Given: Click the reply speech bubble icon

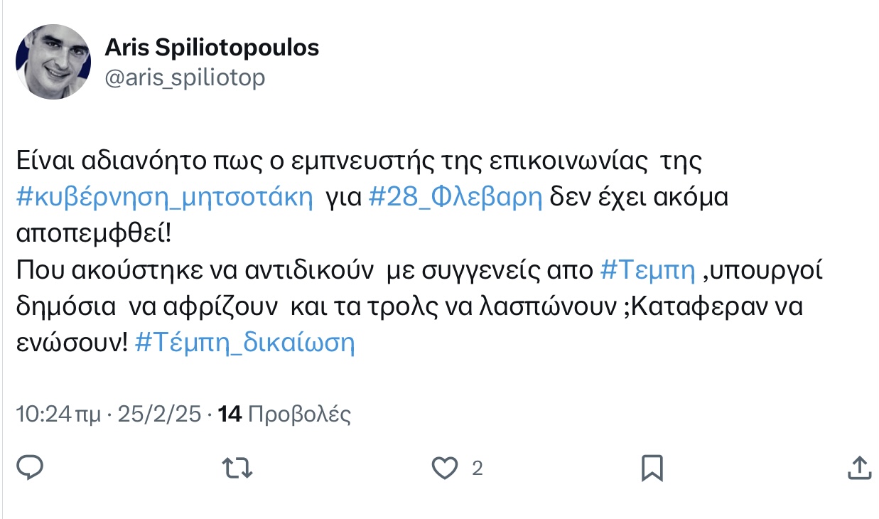Looking at the screenshot, I should pyautogui.click(x=30, y=468).
